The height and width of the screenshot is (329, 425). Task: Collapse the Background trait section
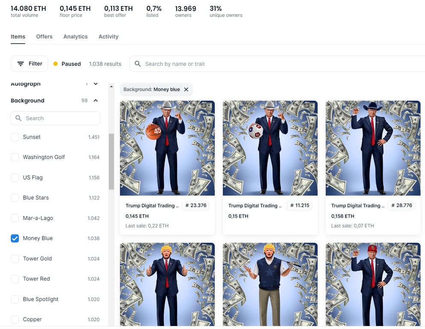pyautogui.click(x=96, y=100)
